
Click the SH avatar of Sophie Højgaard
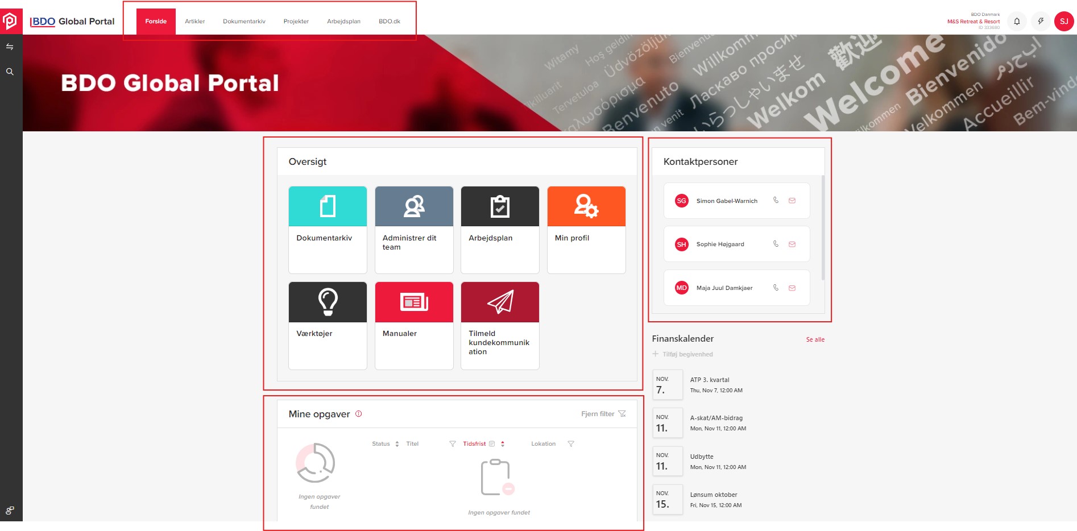[x=681, y=244]
